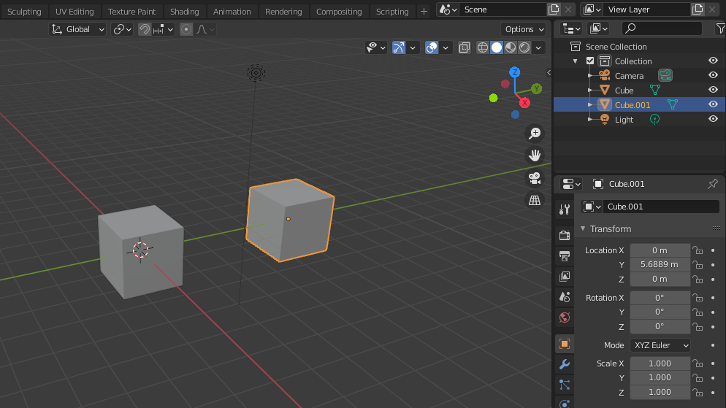
Task: Open the Output properties tab
Action: point(565,255)
